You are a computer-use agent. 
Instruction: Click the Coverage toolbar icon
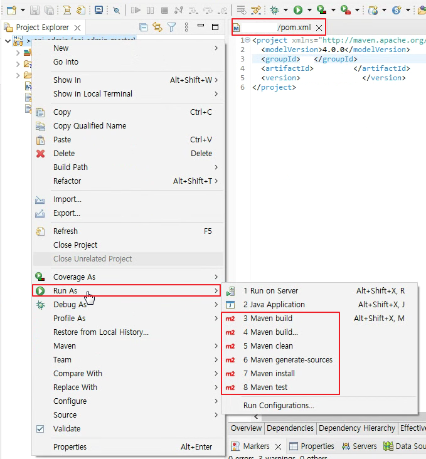321,10
